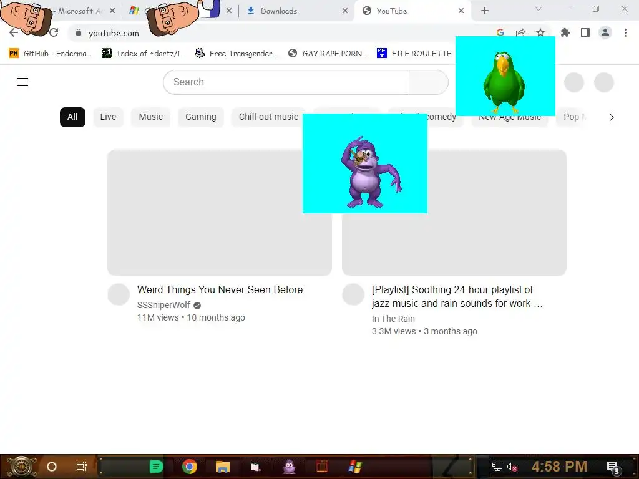Toggle the Chrome side panel
The width and height of the screenshot is (639, 479).
(585, 32)
